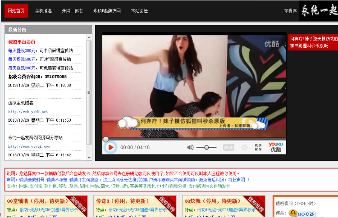This screenshot has width=338, height=218.
Task: Click 诚招平台会员 announcement heading
Action: 22,42
